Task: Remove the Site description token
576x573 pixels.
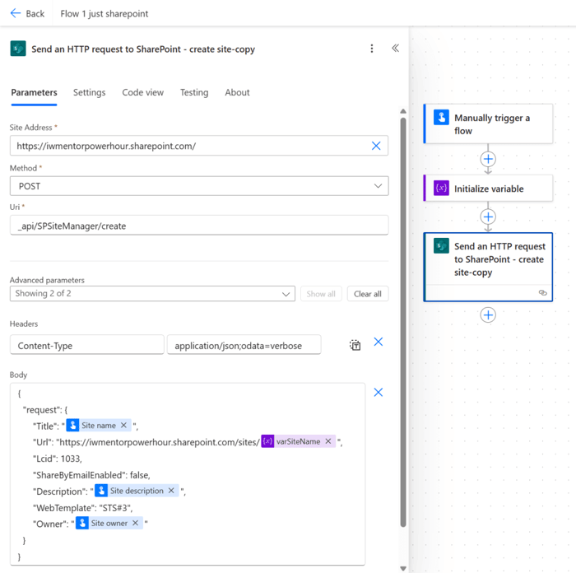Action: point(171,491)
